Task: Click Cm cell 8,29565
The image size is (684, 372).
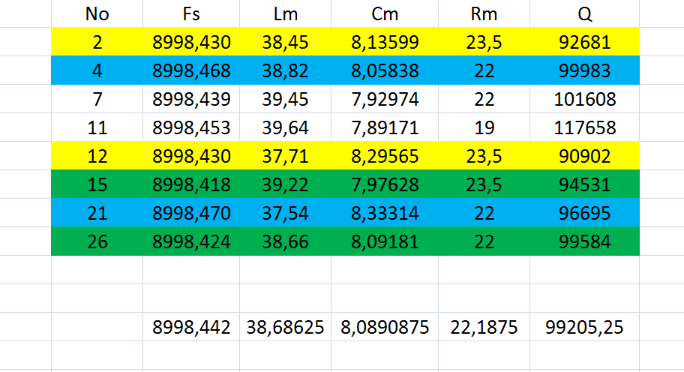Action: [x=385, y=156]
